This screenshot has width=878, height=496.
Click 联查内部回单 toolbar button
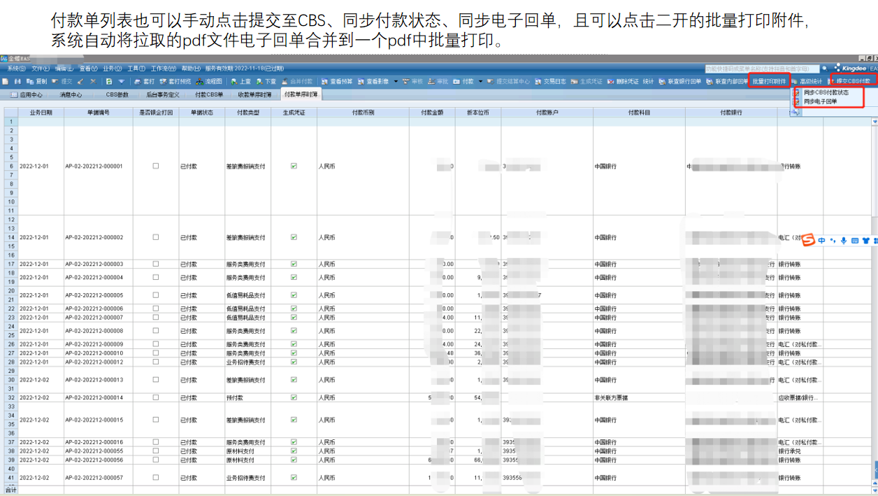(727, 81)
